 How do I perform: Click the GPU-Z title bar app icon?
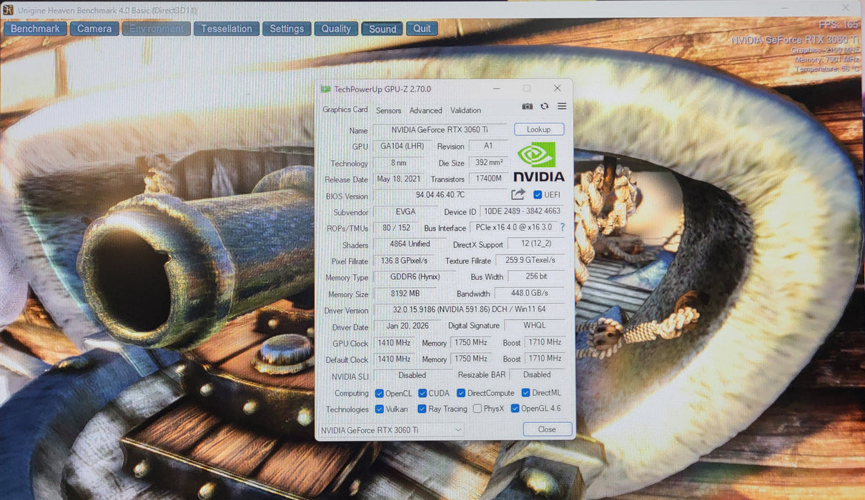[325, 89]
